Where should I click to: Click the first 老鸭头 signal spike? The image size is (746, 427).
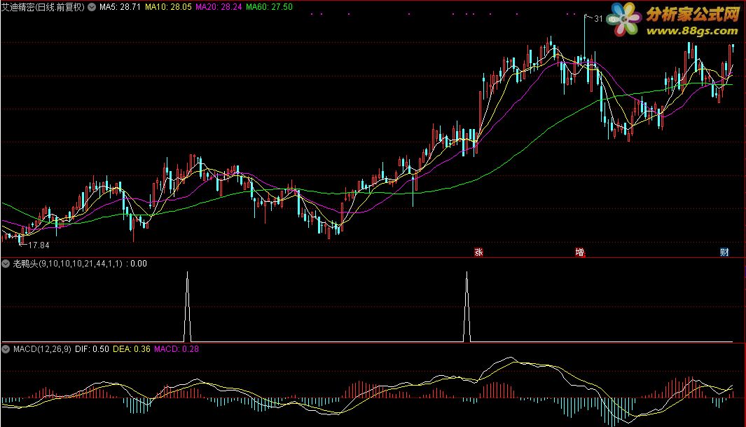188,306
